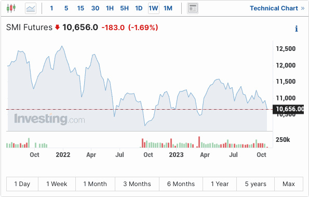Image resolution: width=309 pixels, height=197 pixels.
Task: Click the -183.0 change value
Action: pos(113,28)
